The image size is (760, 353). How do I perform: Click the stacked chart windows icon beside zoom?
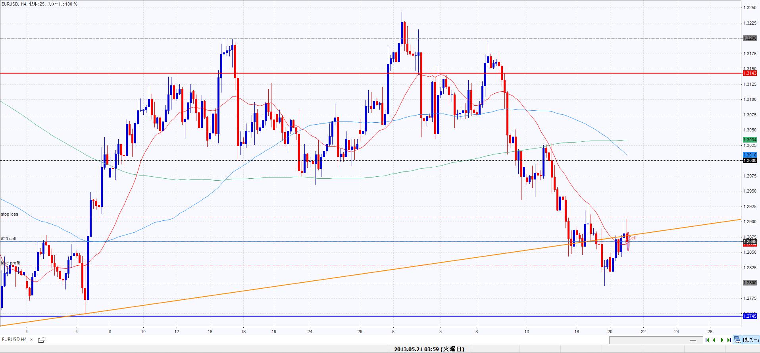pos(737,340)
